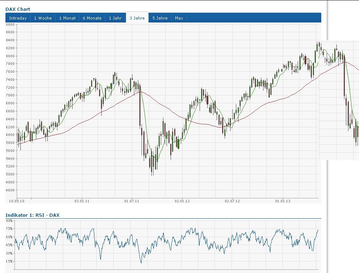This screenshot has width=359, height=273.
Task: Click the 90% RSI axis label
Action: point(9,221)
